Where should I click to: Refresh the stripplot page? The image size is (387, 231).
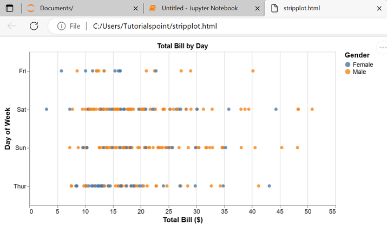[34, 26]
